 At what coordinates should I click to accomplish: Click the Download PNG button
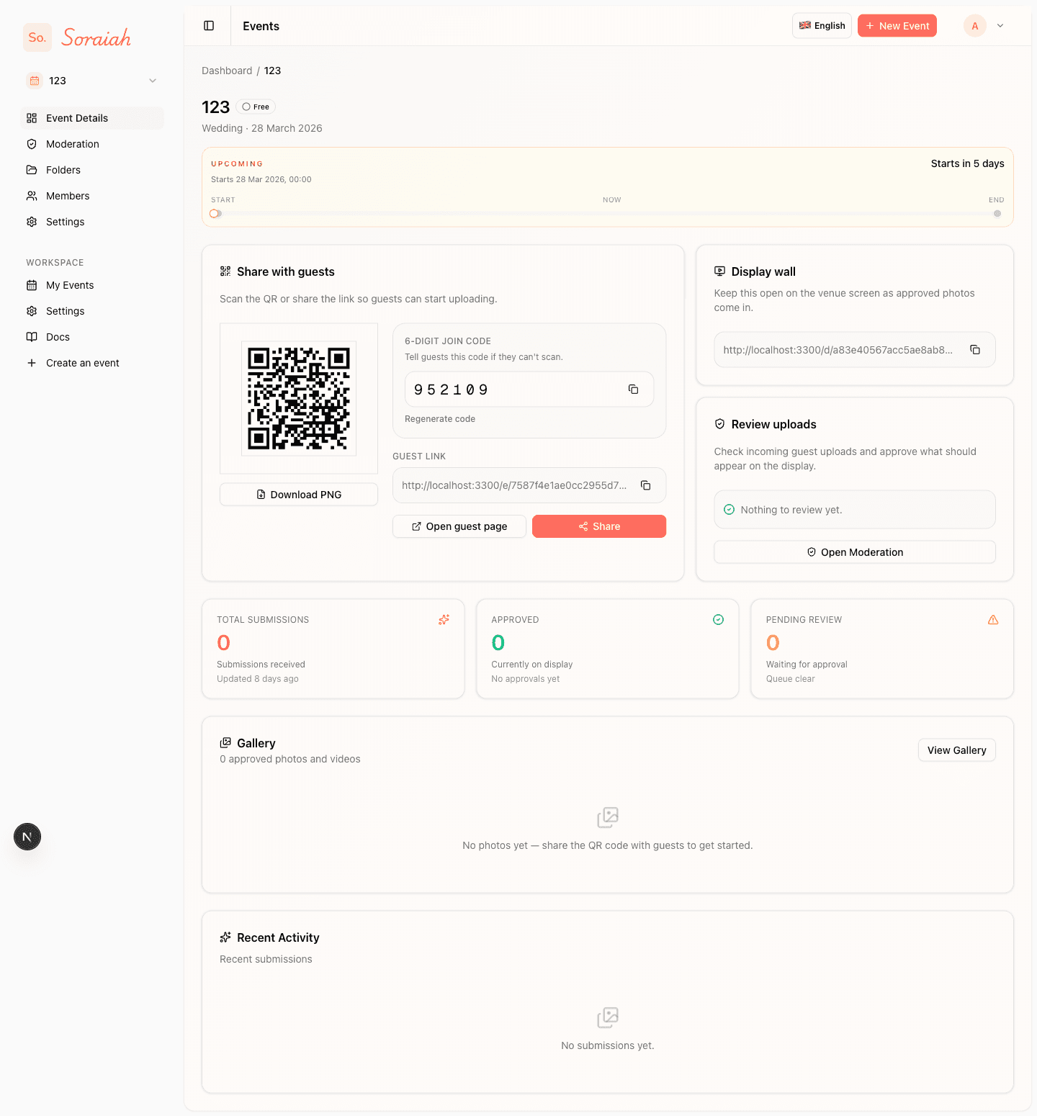coord(298,495)
